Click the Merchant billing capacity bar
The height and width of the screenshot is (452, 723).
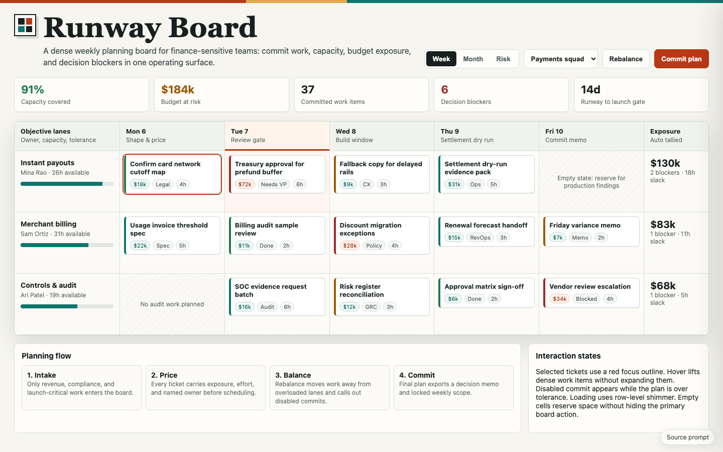click(67, 245)
